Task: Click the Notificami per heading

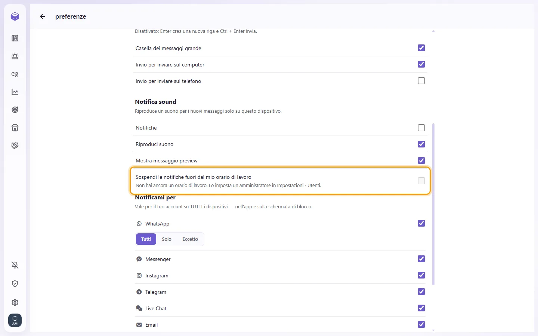Action: click(155, 197)
